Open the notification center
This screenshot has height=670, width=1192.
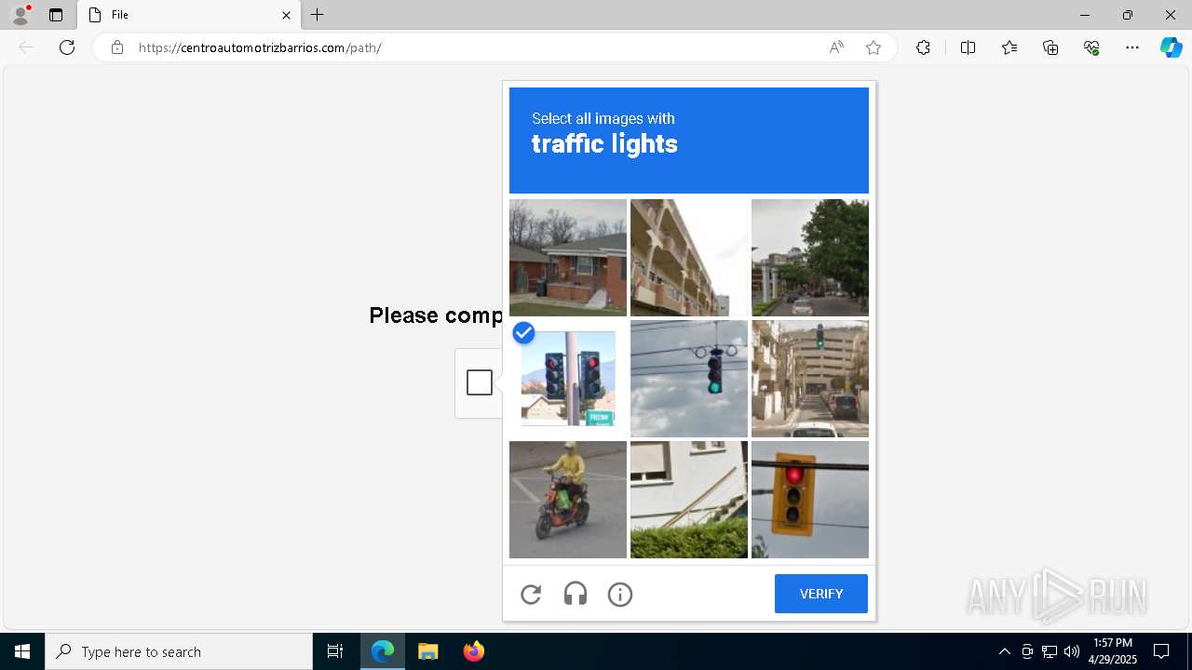coord(1161,651)
